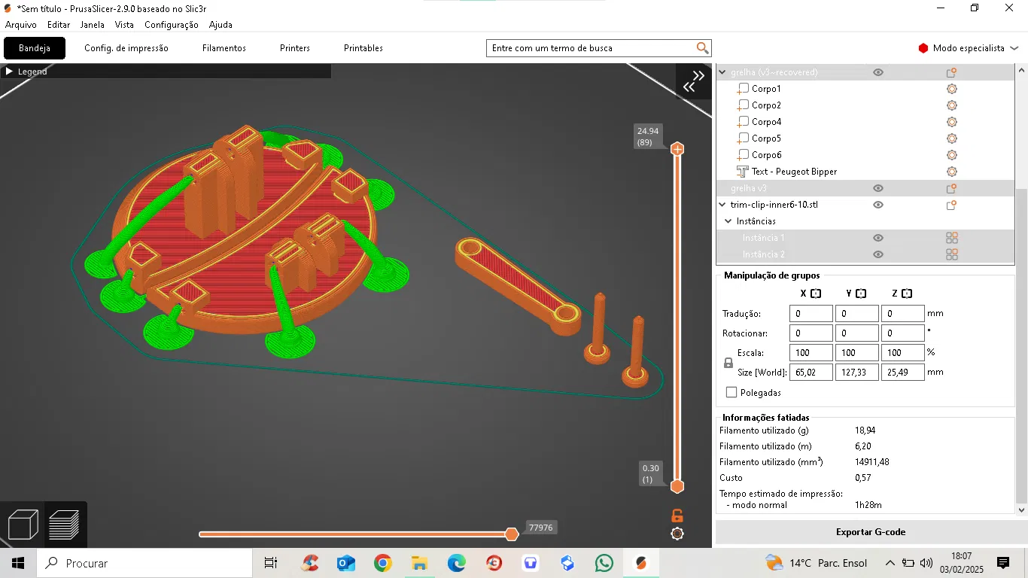
Task: Click Size [World] Y field 127,33
Action: point(856,373)
